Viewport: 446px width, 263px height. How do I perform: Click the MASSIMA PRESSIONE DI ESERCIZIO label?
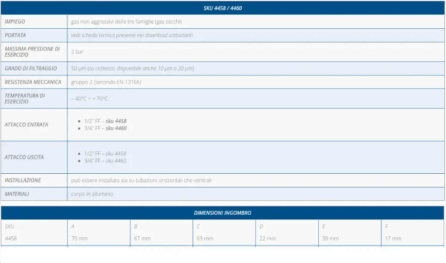32,52
